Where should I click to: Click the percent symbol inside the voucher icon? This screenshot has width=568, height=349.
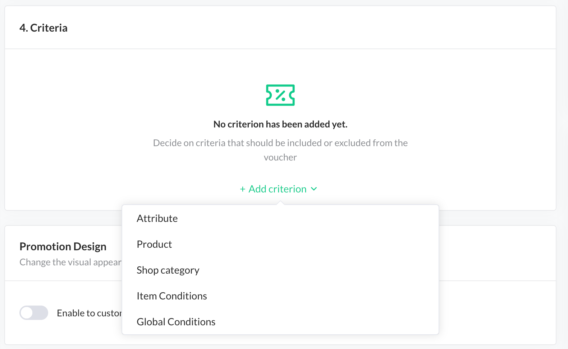click(280, 95)
